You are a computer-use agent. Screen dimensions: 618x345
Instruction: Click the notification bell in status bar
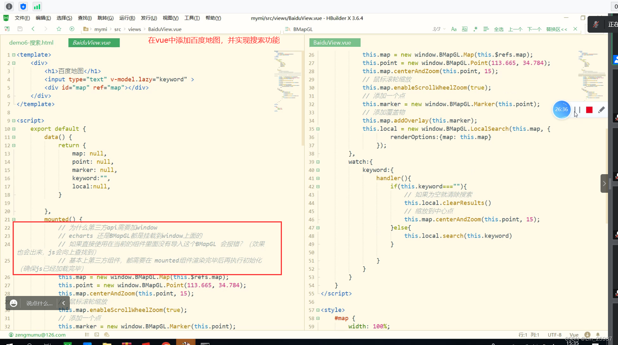point(598,335)
